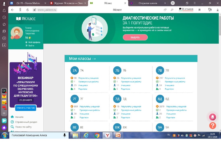Open the orange question mark help button
The width and height of the screenshot is (221, 166).
pyautogui.click(x=212, y=126)
